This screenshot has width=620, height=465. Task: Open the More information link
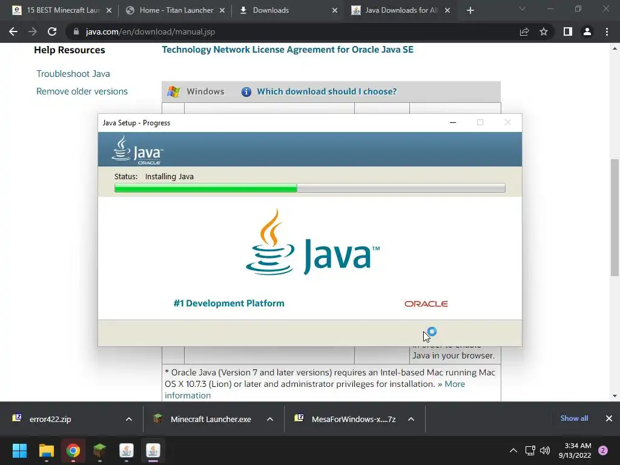tap(315, 389)
